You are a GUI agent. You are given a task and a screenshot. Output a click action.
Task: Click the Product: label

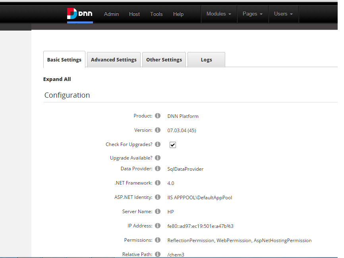click(143, 116)
